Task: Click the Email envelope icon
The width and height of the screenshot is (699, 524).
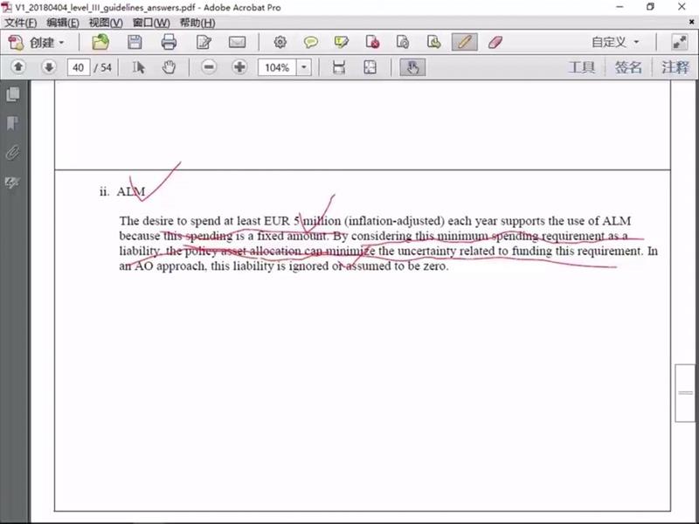Action: (237, 42)
